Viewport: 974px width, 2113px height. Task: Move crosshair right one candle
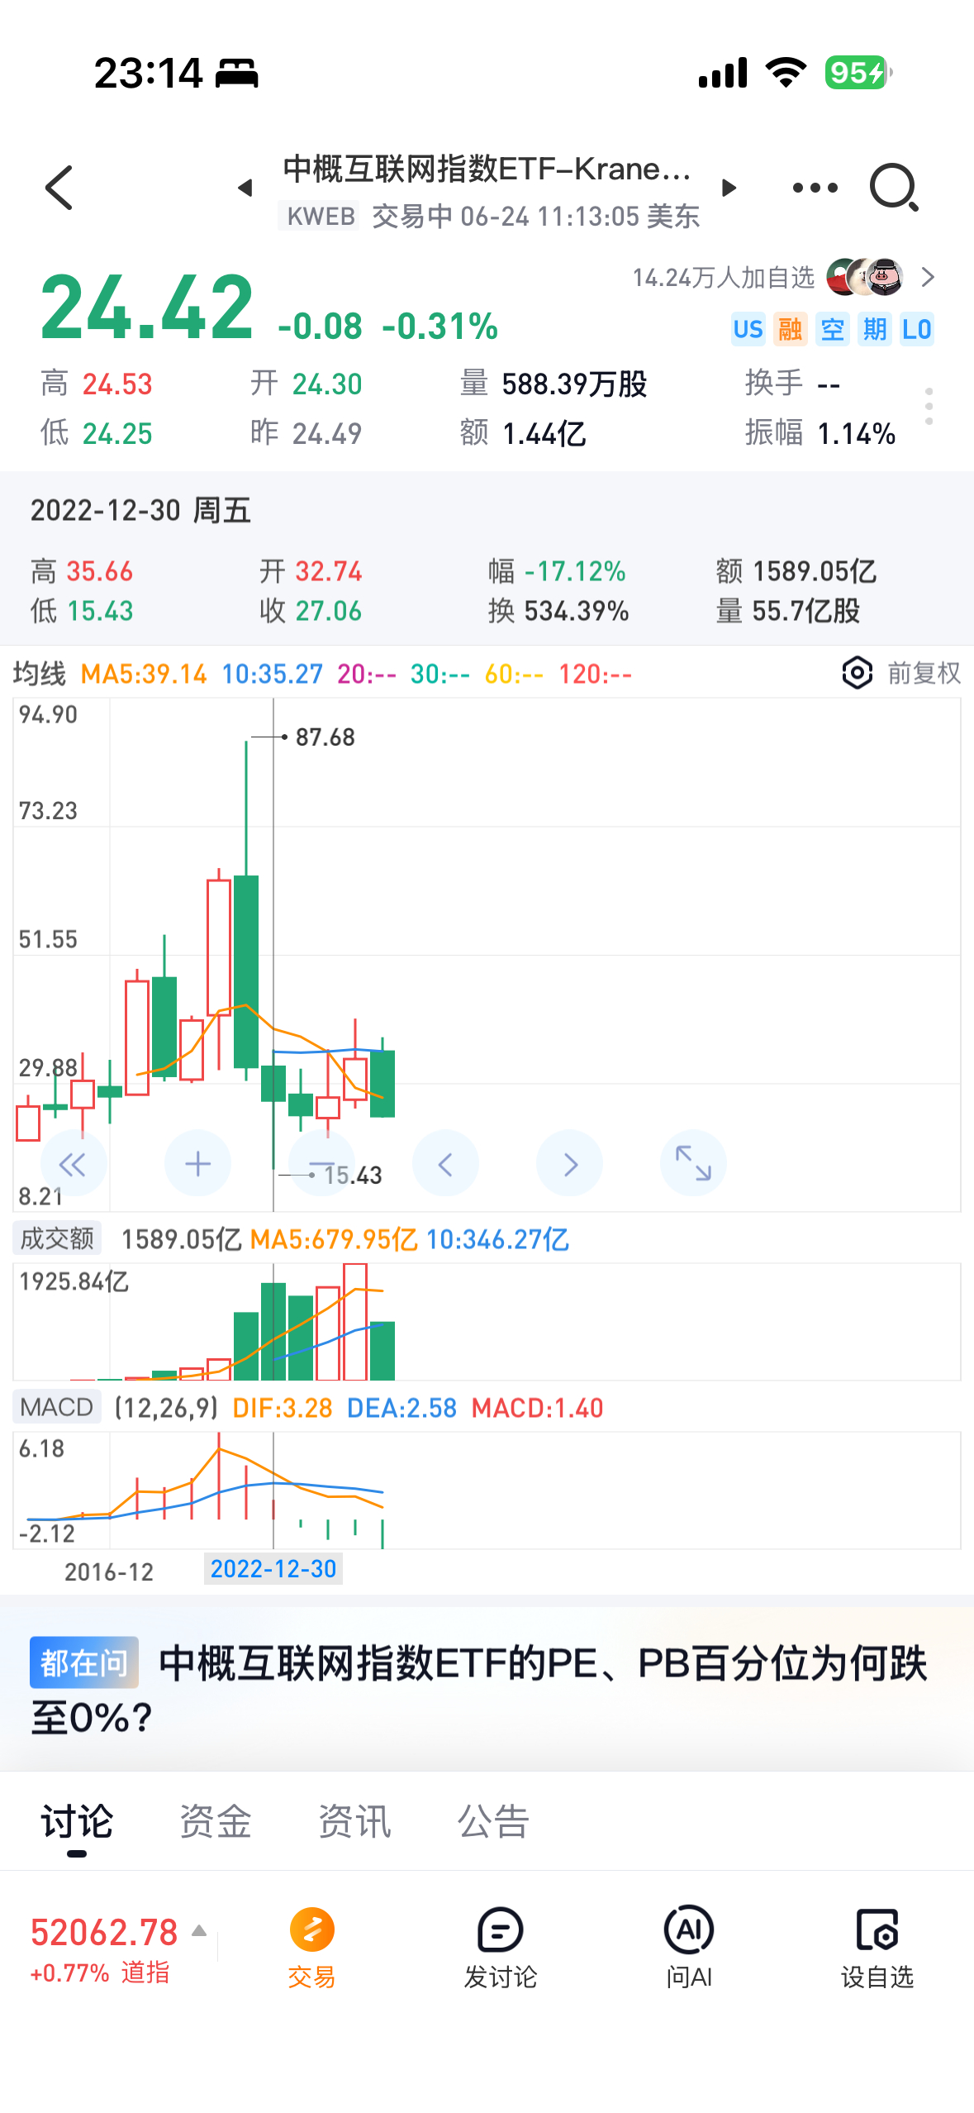pyautogui.click(x=569, y=1164)
